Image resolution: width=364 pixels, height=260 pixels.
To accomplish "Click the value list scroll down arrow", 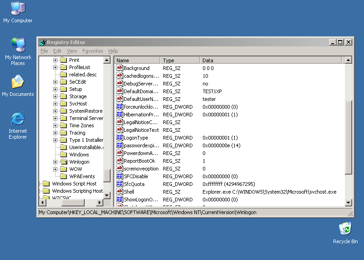I will point(348,202).
